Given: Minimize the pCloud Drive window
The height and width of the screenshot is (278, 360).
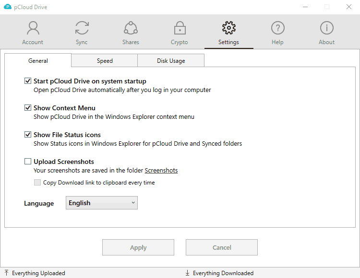Looking at the screenshot, I should tap(305, 7).
